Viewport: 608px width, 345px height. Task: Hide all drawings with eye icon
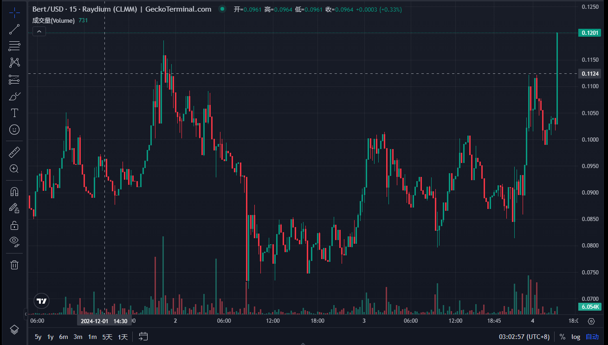click(x=14, y=241)
